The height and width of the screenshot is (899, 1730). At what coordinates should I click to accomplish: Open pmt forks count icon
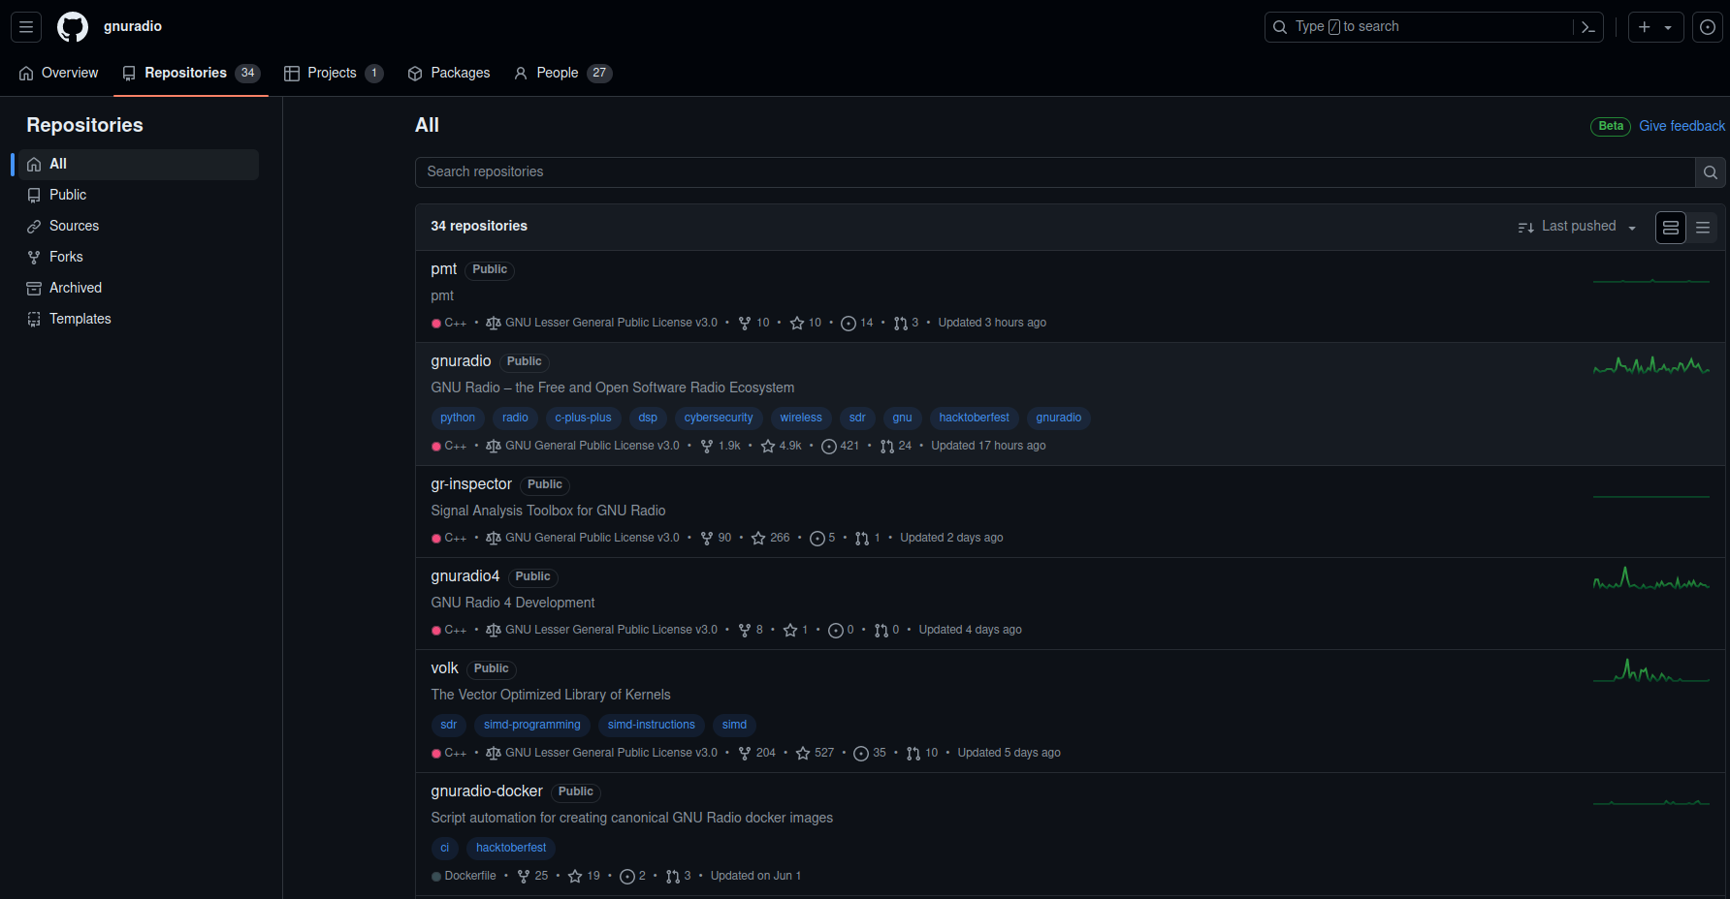745,323
